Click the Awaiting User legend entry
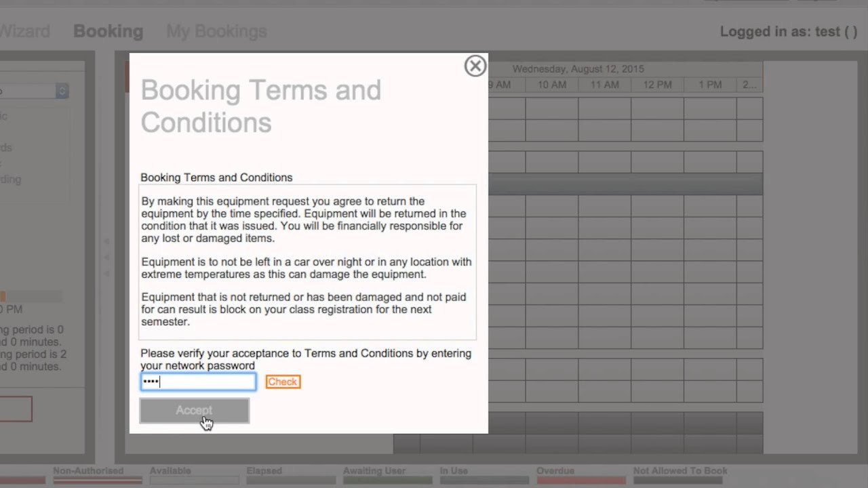The image size is (868, 488). (x=387, y=475)
